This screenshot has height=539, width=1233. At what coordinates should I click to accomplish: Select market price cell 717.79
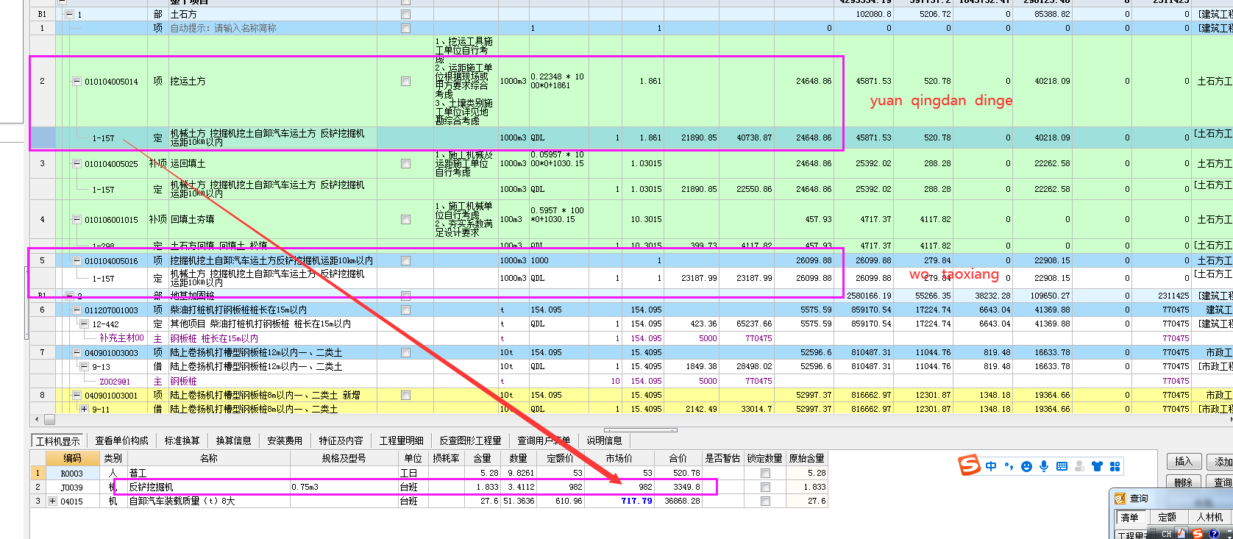click(620, 501)
